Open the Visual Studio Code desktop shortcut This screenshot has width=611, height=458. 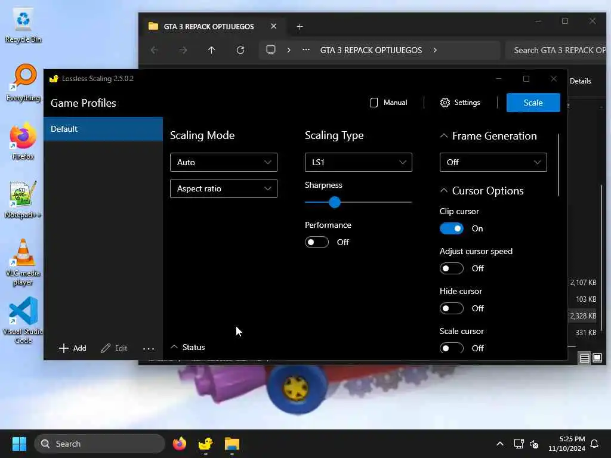coord(23,320)
